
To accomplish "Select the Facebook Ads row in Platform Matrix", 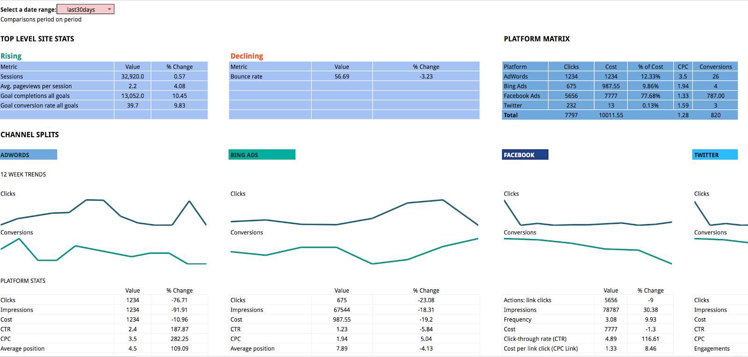I will [525, 96].
